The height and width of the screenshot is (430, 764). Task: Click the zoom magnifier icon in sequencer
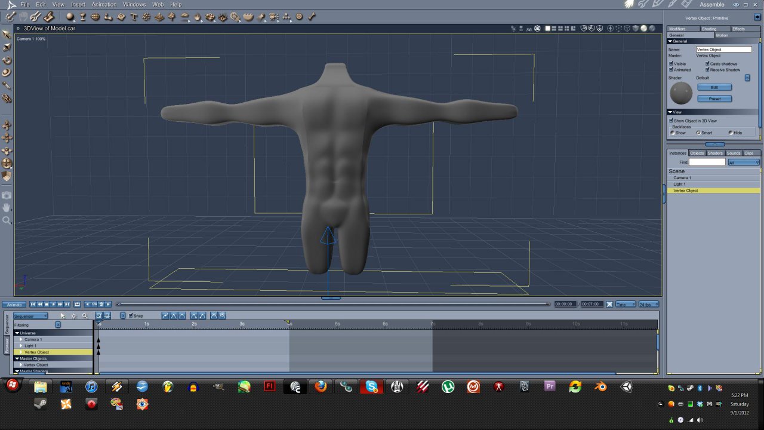pyautogui.click(x=85, y=316)
